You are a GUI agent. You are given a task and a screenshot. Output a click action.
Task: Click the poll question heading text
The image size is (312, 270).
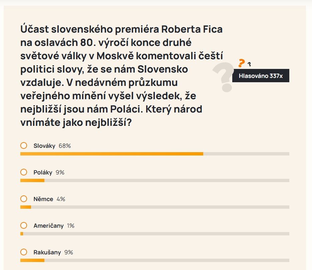click(x=121, y=76)
